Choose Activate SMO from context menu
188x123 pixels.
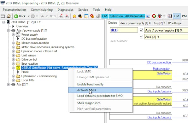tap(100, 90)
